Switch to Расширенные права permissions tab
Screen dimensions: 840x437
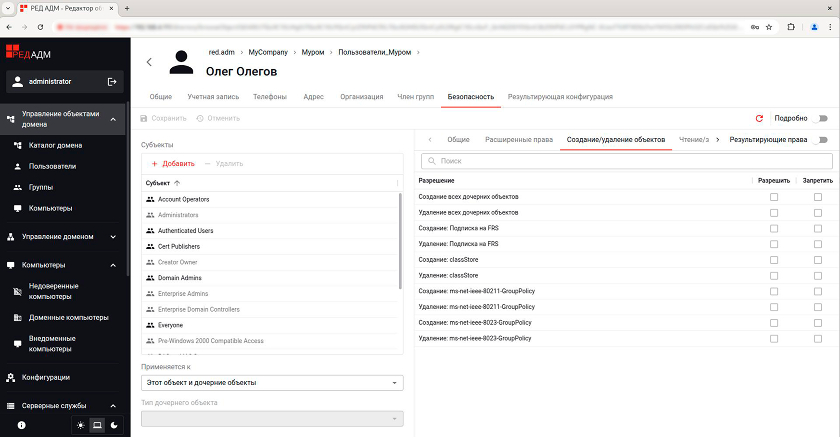[x=519, y=140]
